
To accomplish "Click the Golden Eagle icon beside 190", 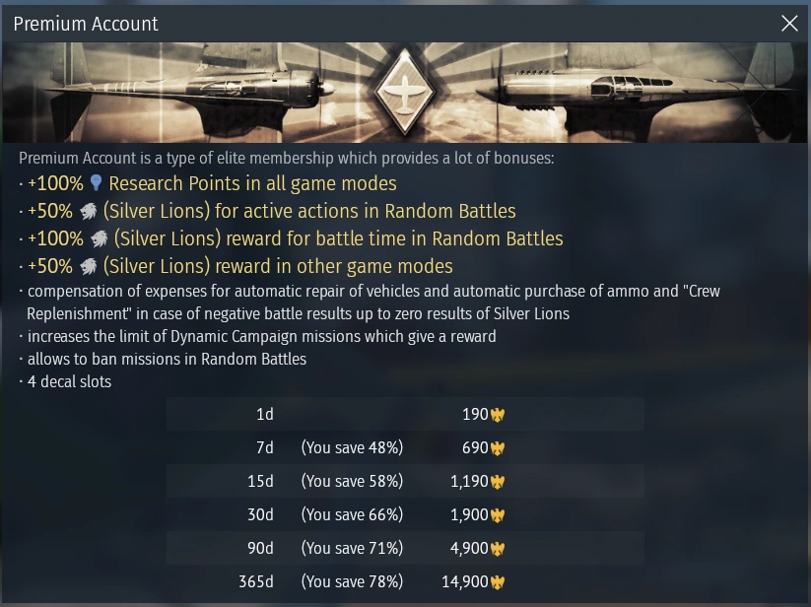I will pyautogui.click(x=498, y=415).
